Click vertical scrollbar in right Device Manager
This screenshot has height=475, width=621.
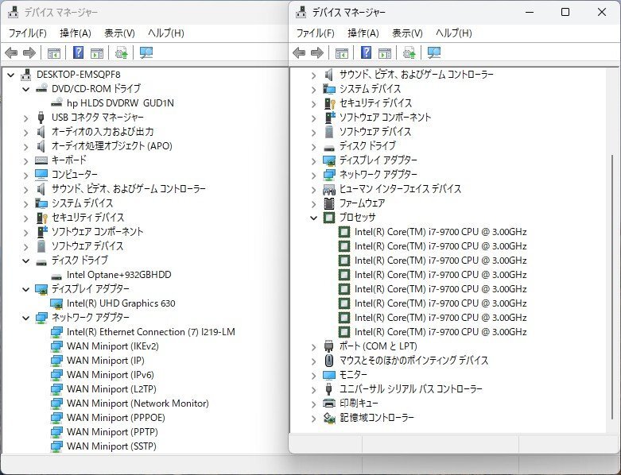pyautogui.click(x=613, y=287)
